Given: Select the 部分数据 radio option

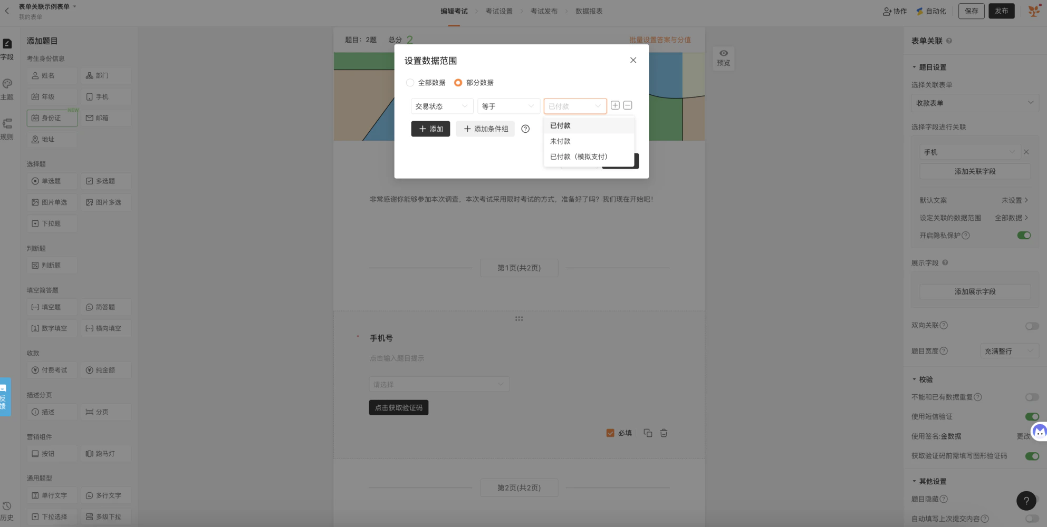Looking at the screenshot, I should (x=474, y=83).
